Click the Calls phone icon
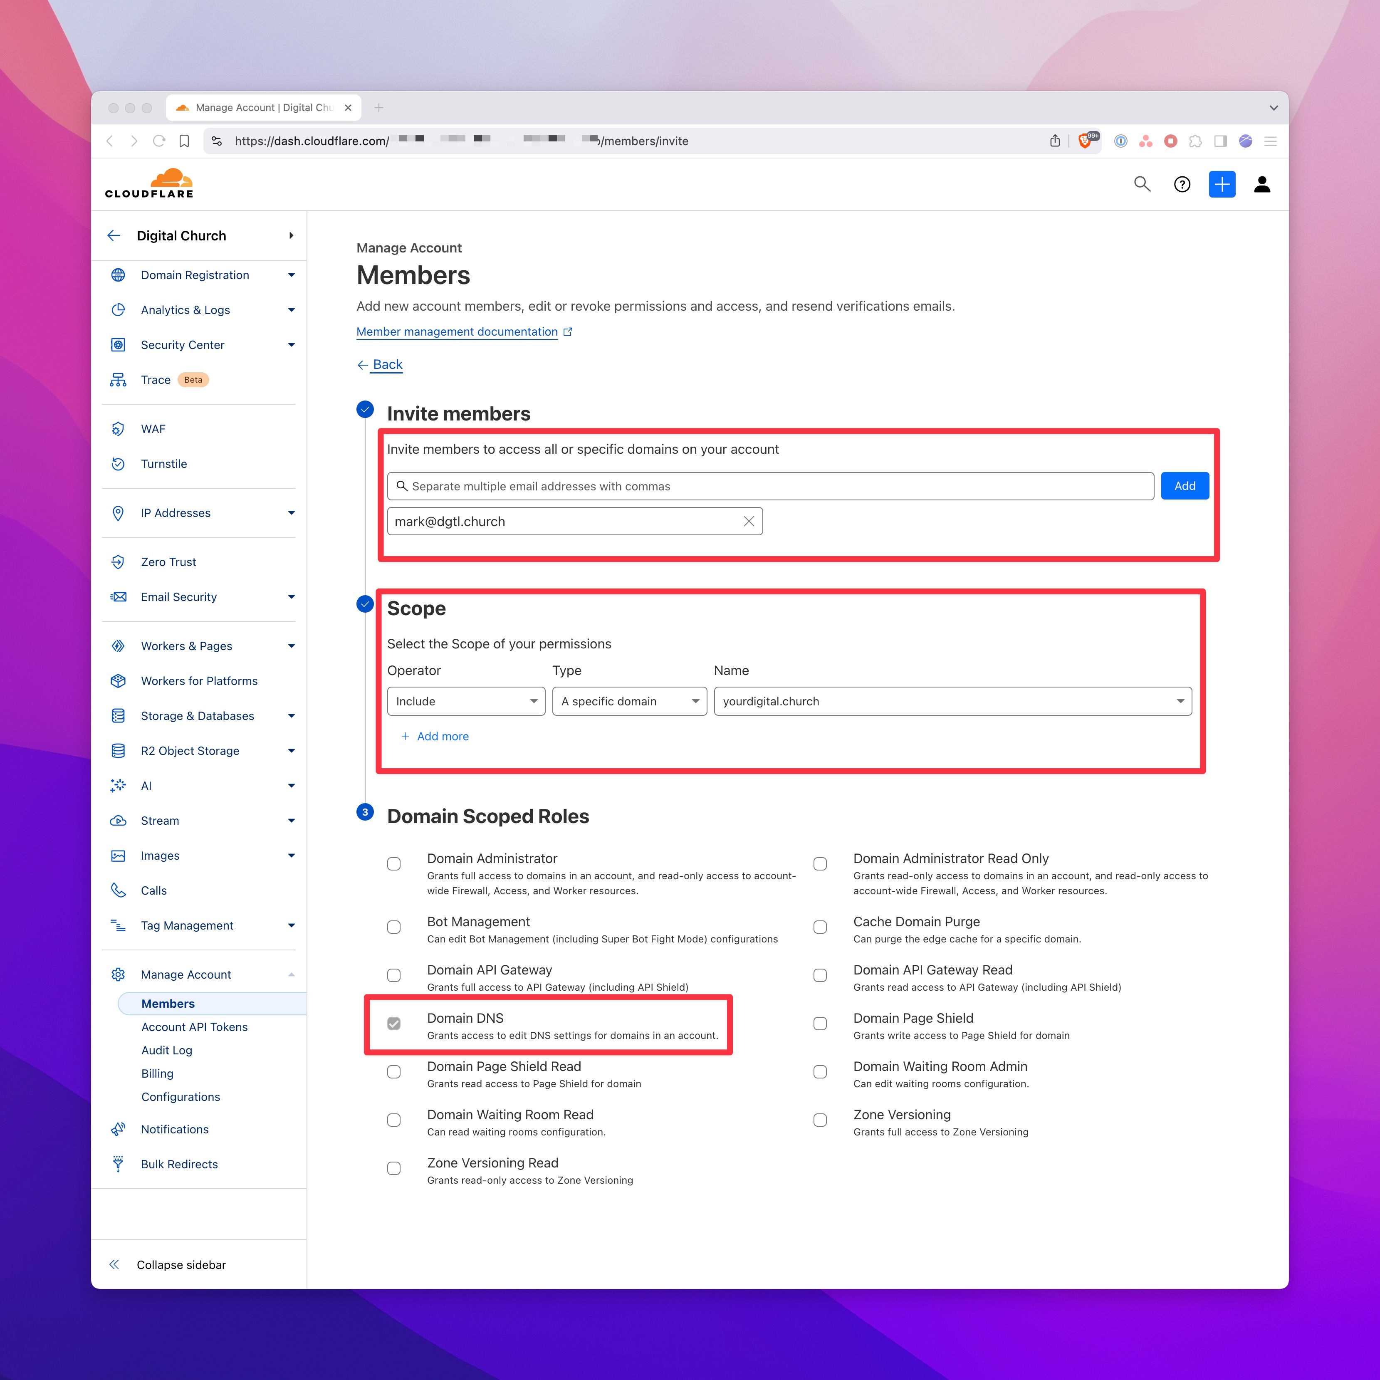This screenshot has height=1380, width=1380. point(118,890)
